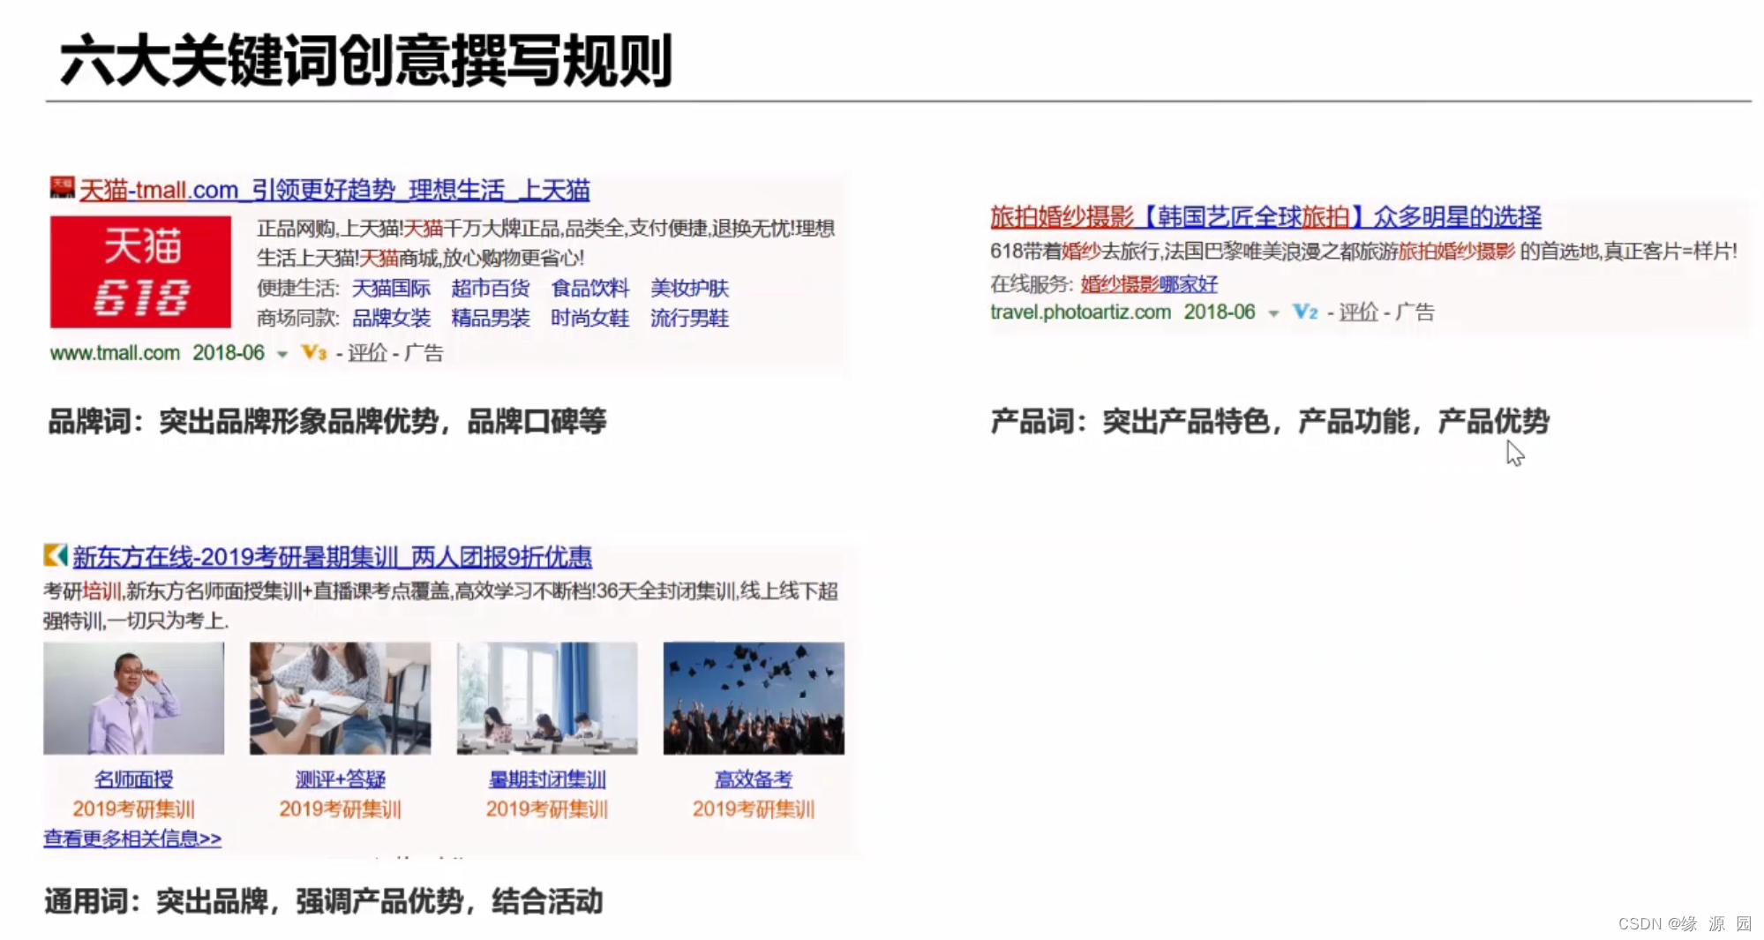Open the 暑期封闭集训 link
The width and height of the screenshot is (1764, 940).
click(547, 779)
